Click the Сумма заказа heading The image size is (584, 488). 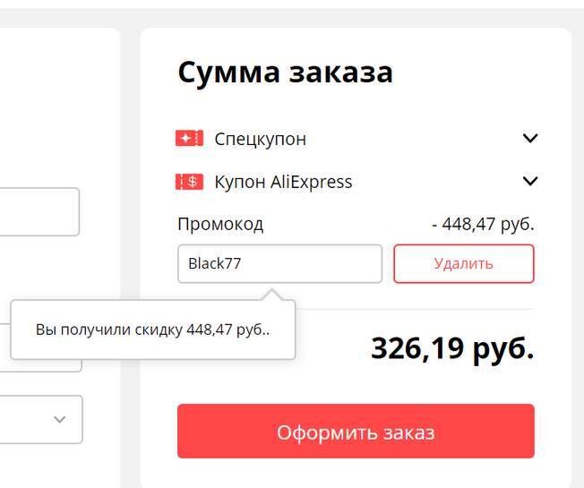(285, 73)
